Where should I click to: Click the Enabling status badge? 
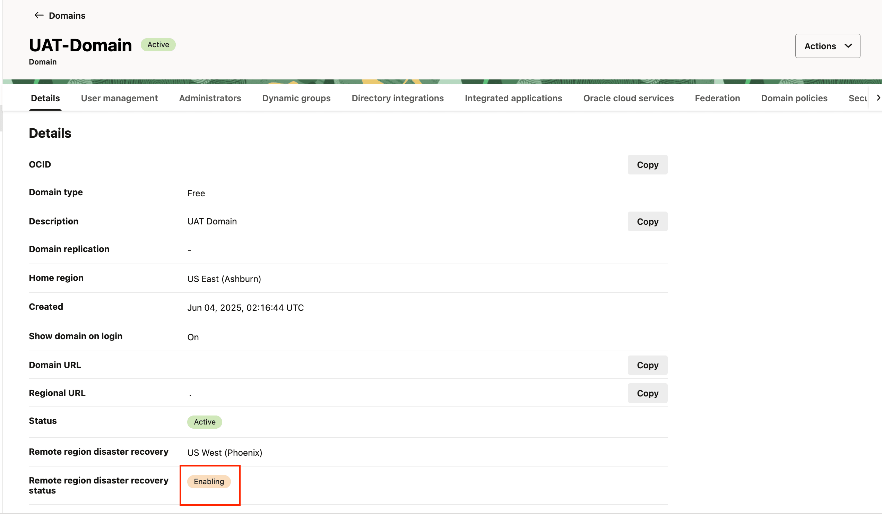coord(209,481)
